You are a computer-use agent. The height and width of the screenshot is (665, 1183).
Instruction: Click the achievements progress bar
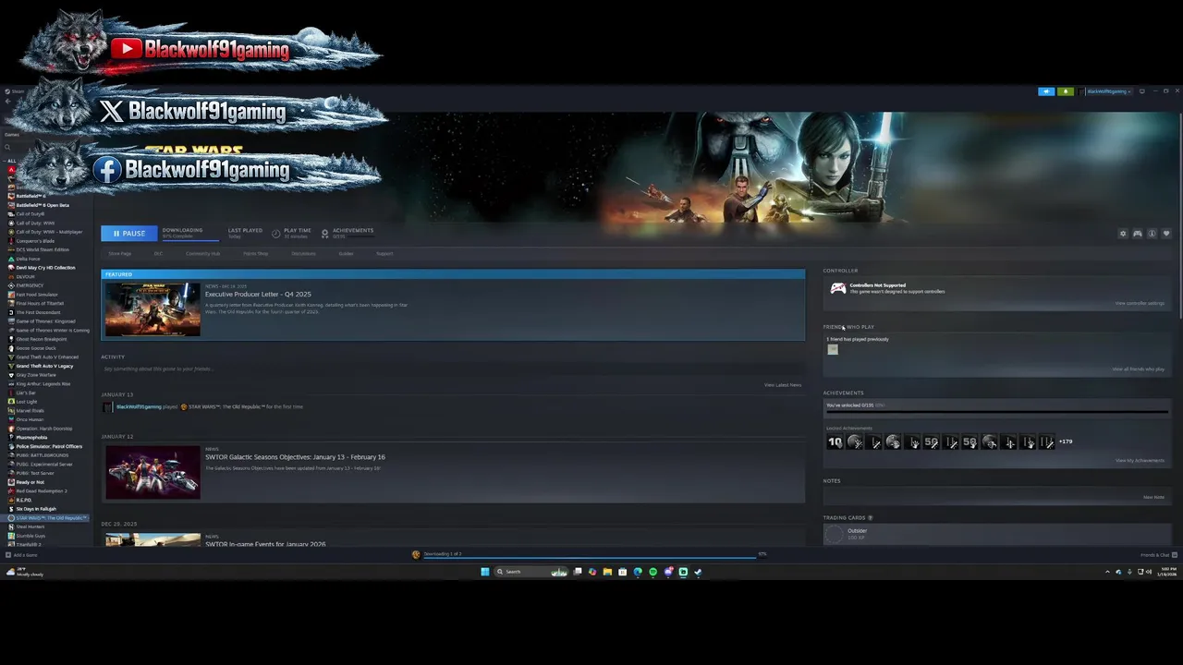(x=996, y=412)
